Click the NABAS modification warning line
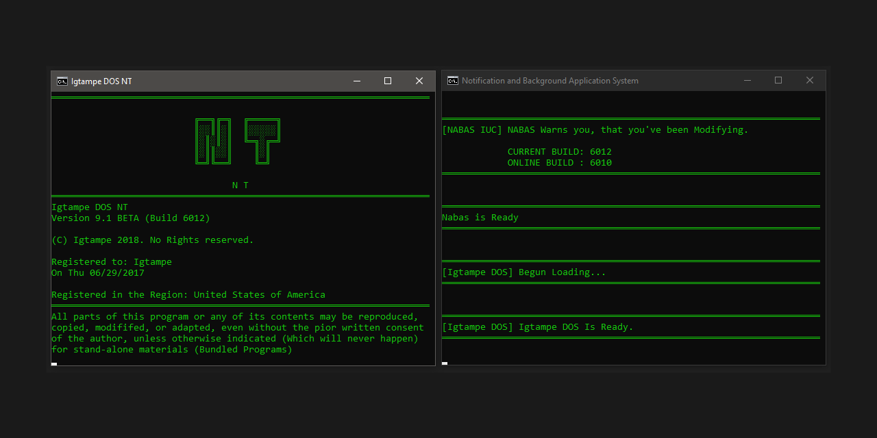The height and width of the screenshot is (438, 877). 595,129
